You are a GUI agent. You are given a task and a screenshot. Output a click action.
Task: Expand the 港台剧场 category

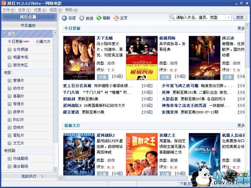pyautogui.click(x=9, y=166)
